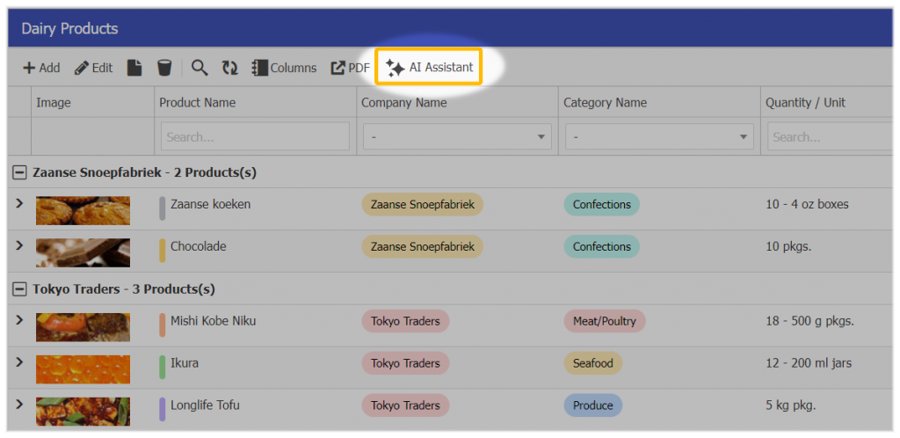Image resolution: width=900 pixels, height=438 pixels.
Task: Click the Edit pencil button
Action: click(x=93, y=68)
